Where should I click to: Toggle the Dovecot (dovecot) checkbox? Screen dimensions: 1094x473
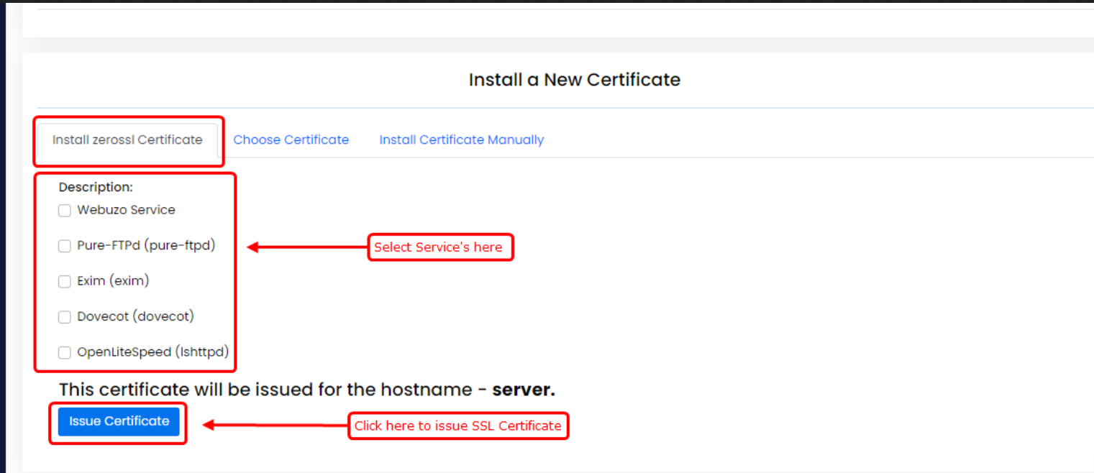click(x=65, y=317)
